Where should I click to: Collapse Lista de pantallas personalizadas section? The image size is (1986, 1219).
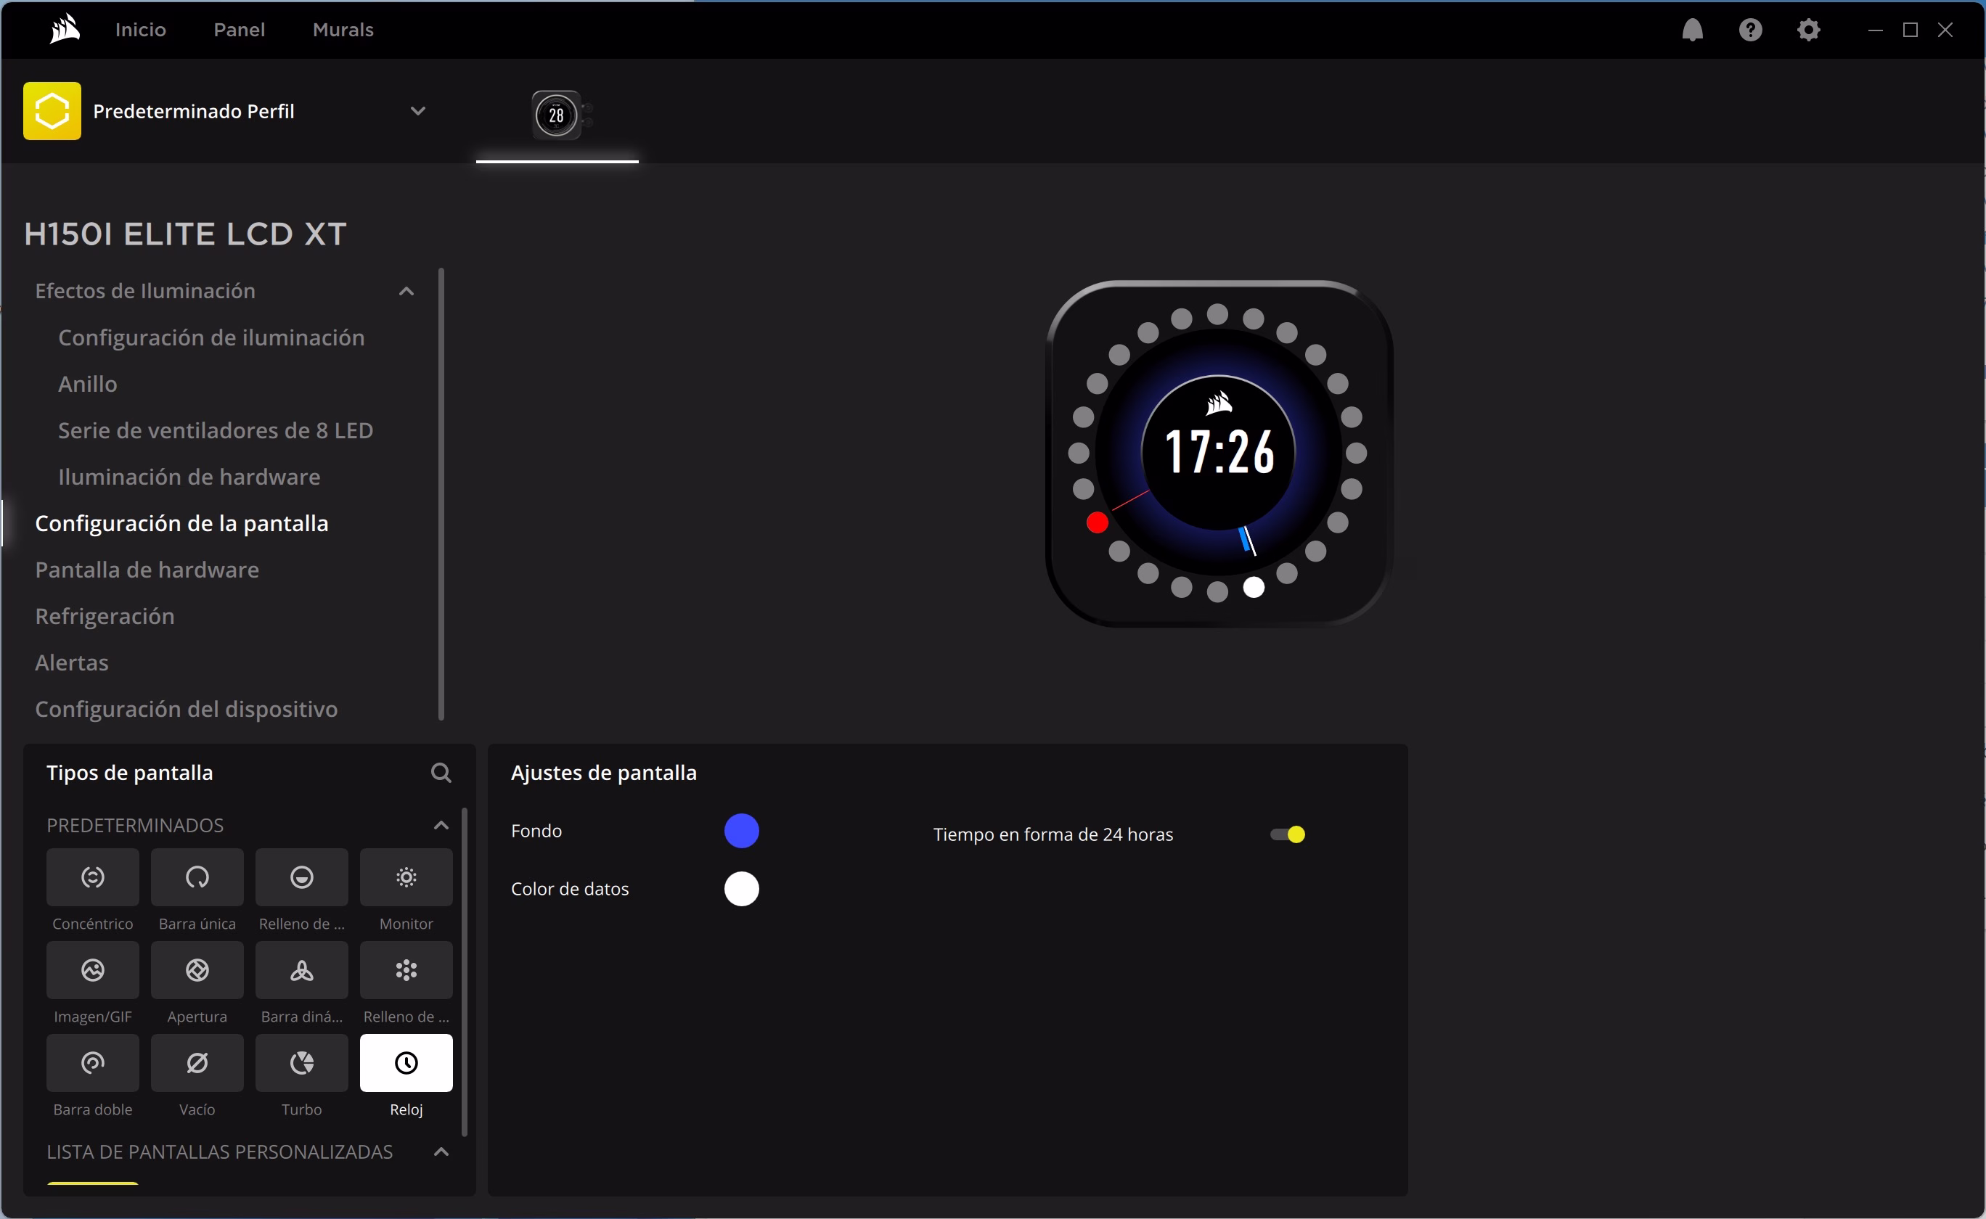[441, 1152]
